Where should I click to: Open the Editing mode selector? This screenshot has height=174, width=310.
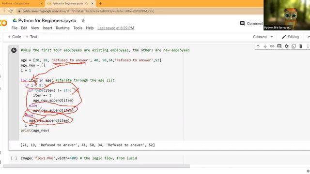pos(290,37)
